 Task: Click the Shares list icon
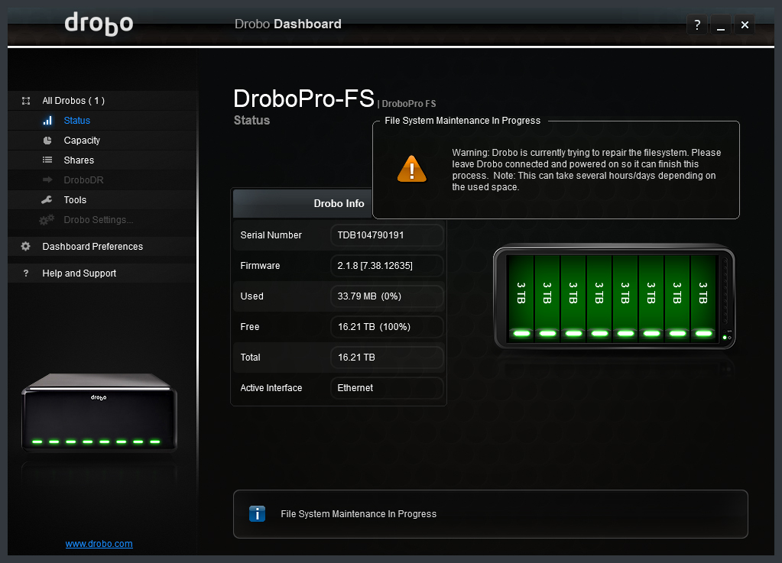coord(47,160)
